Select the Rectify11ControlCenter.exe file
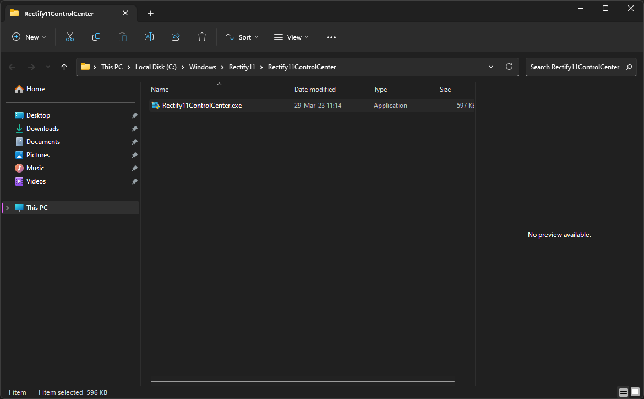644x399 pixels. (x=312, y=106)
